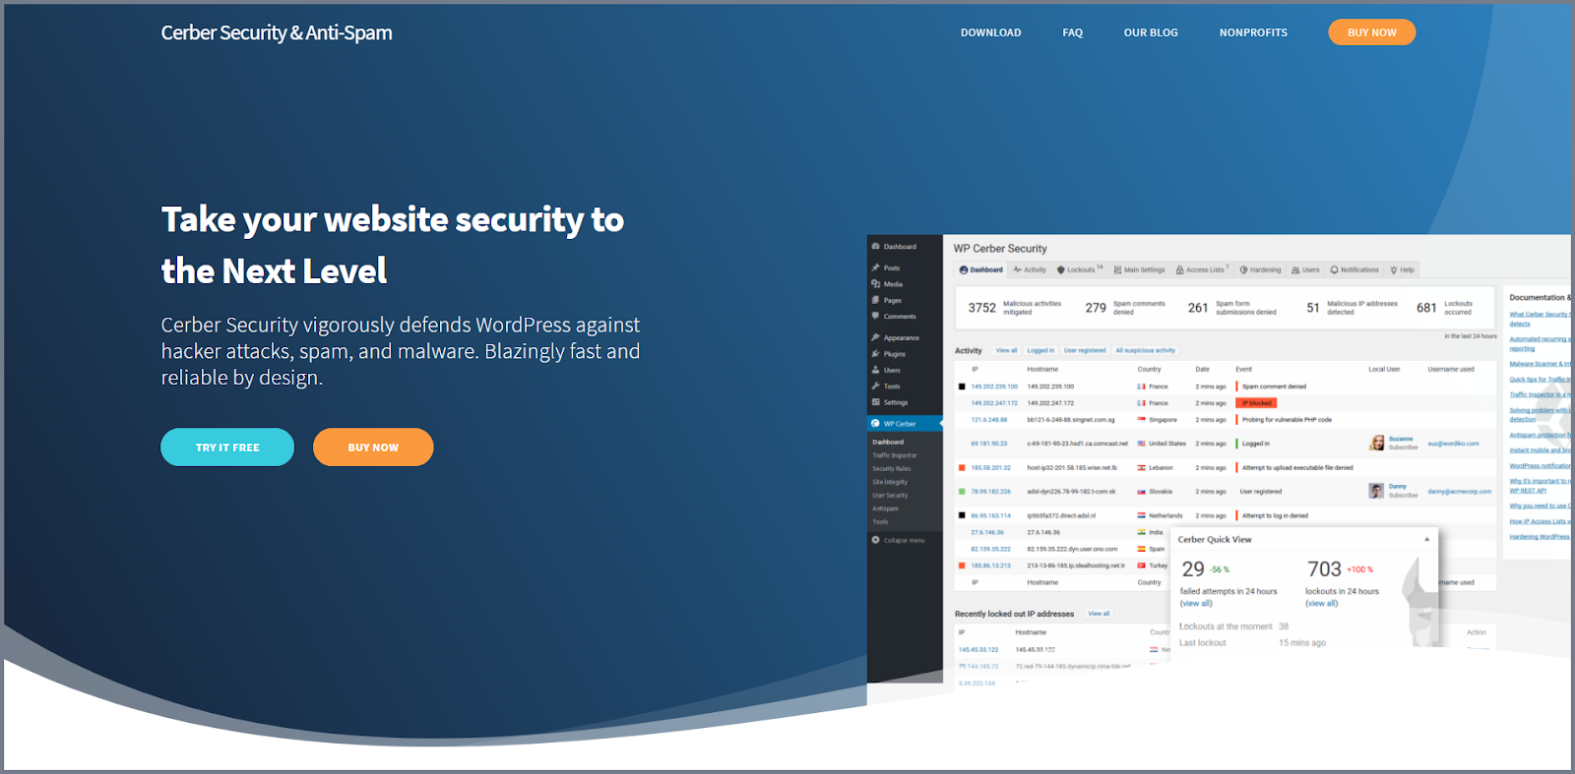Open the Plugins item in WordPress sidebar
The width and height of the screenshot is (1575, 774).
889,354
